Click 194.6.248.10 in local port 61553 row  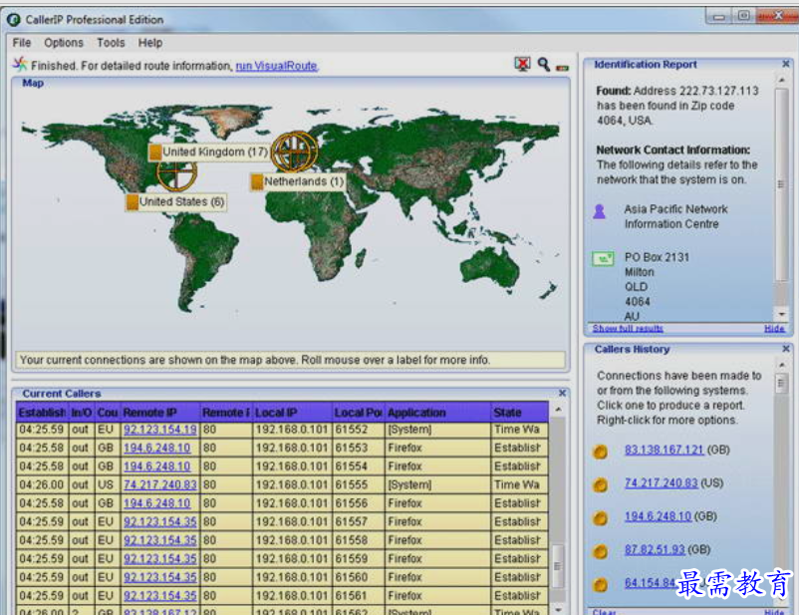[157, 449]
